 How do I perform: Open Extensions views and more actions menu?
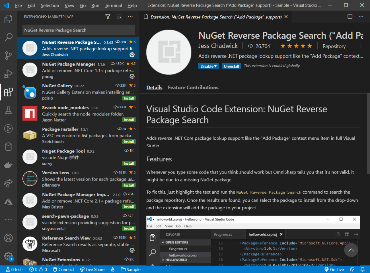pyautogui.click(x=130, y=17)
